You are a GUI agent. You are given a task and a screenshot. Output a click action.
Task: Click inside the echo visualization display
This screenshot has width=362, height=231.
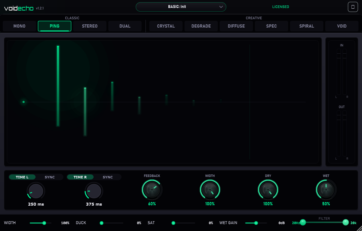click(163, 102)
